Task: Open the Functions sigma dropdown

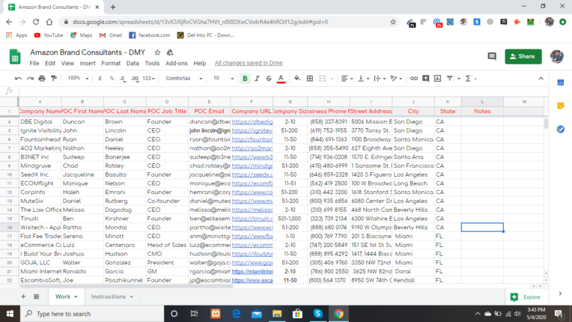Action: [471, 79]
